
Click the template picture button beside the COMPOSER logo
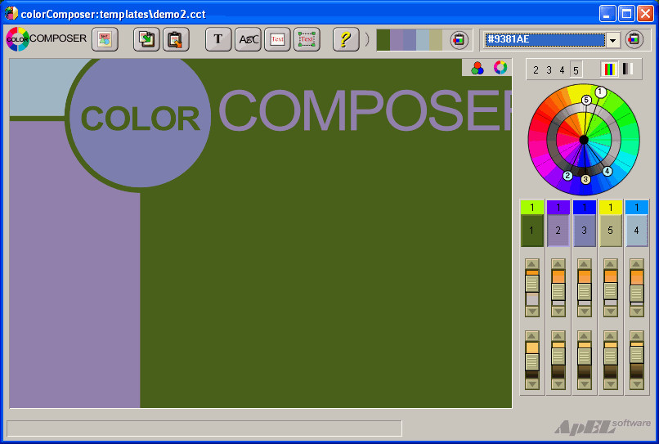[x=105, y=39]
